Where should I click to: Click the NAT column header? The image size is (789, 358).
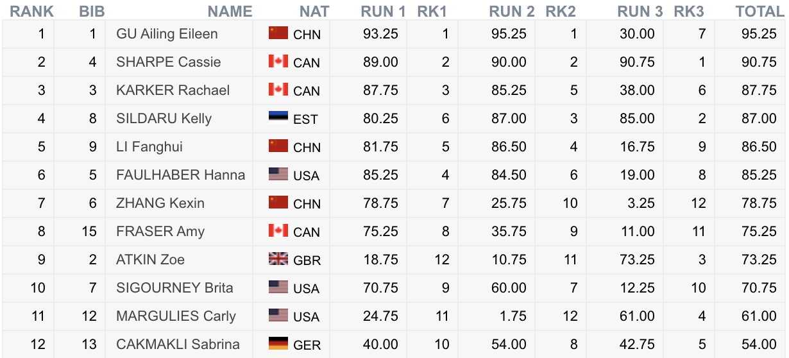(x=314, y=12)
